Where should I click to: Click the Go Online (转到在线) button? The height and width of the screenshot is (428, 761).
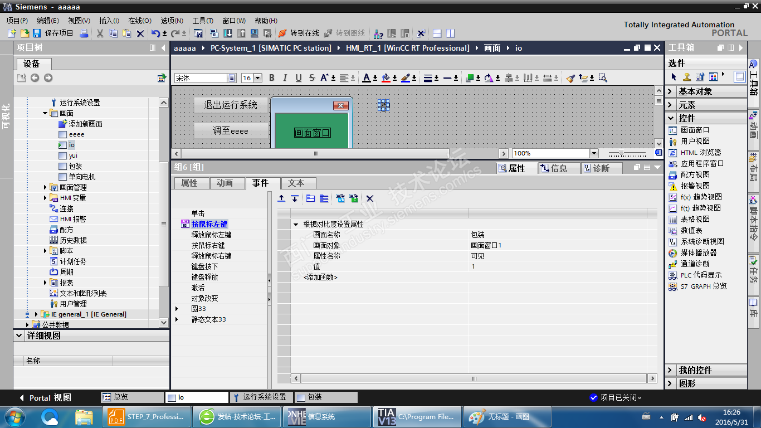pos(299,33)
